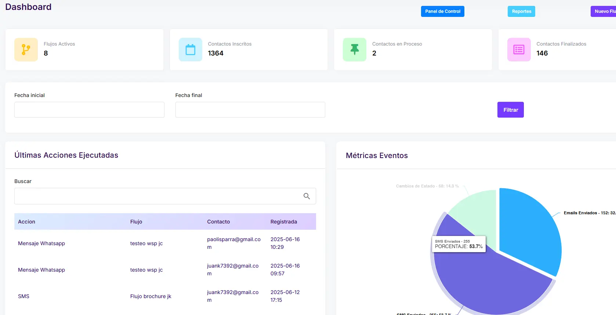Screen dimensions: 616x315
Task: Focus the Fecha final date field
Action: [x=250, y=110]
